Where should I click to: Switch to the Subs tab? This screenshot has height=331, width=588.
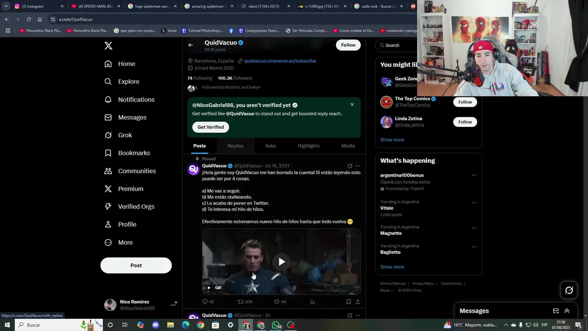tap(271, 146)
